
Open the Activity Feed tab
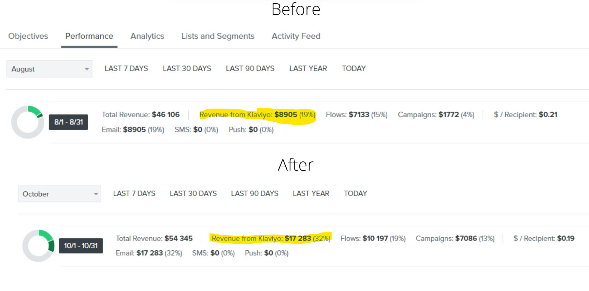pyautogui.click(x=296, y=36)
